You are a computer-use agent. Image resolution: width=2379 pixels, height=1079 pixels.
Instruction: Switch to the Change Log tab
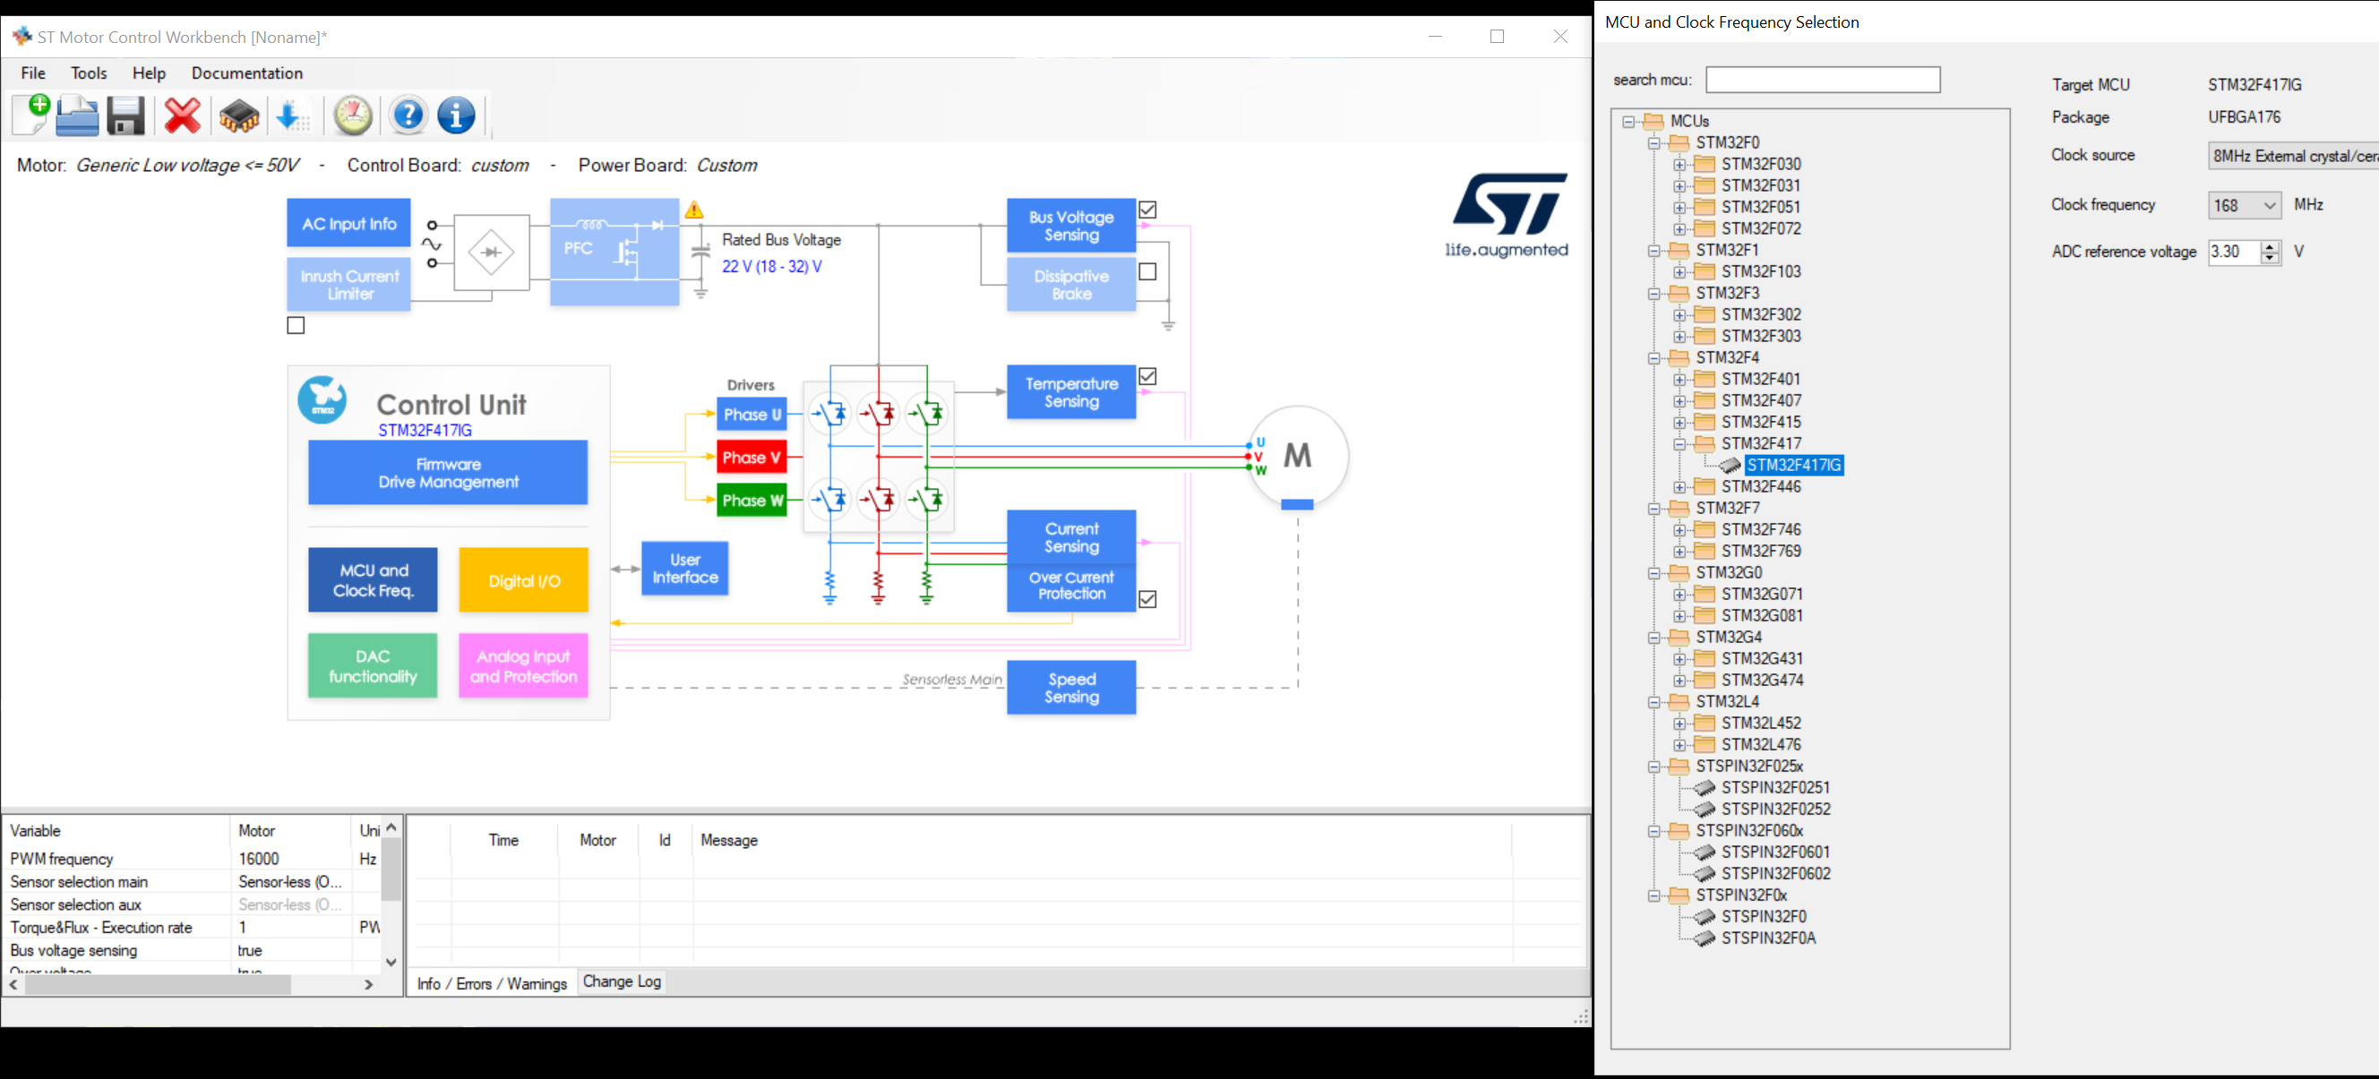click(x=622, y=981)
